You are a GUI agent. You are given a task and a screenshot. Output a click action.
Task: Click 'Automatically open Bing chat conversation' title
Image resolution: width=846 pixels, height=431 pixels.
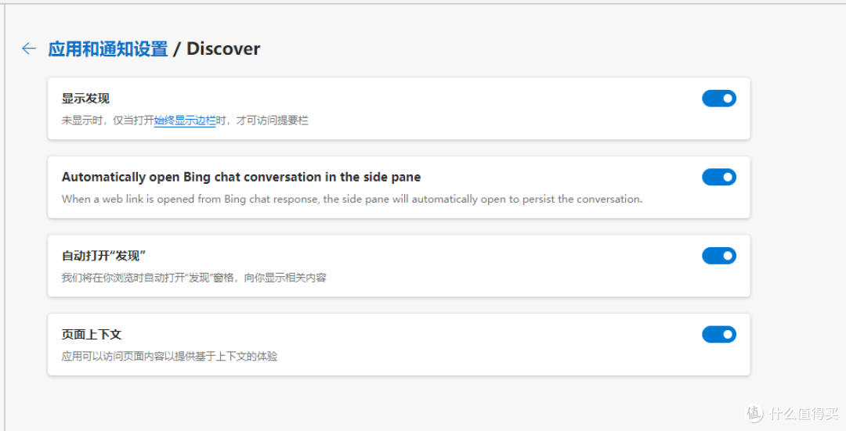(241, 178)
